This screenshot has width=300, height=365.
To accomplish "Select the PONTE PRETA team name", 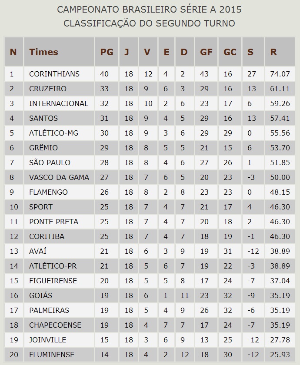I will tap(53, 222).
